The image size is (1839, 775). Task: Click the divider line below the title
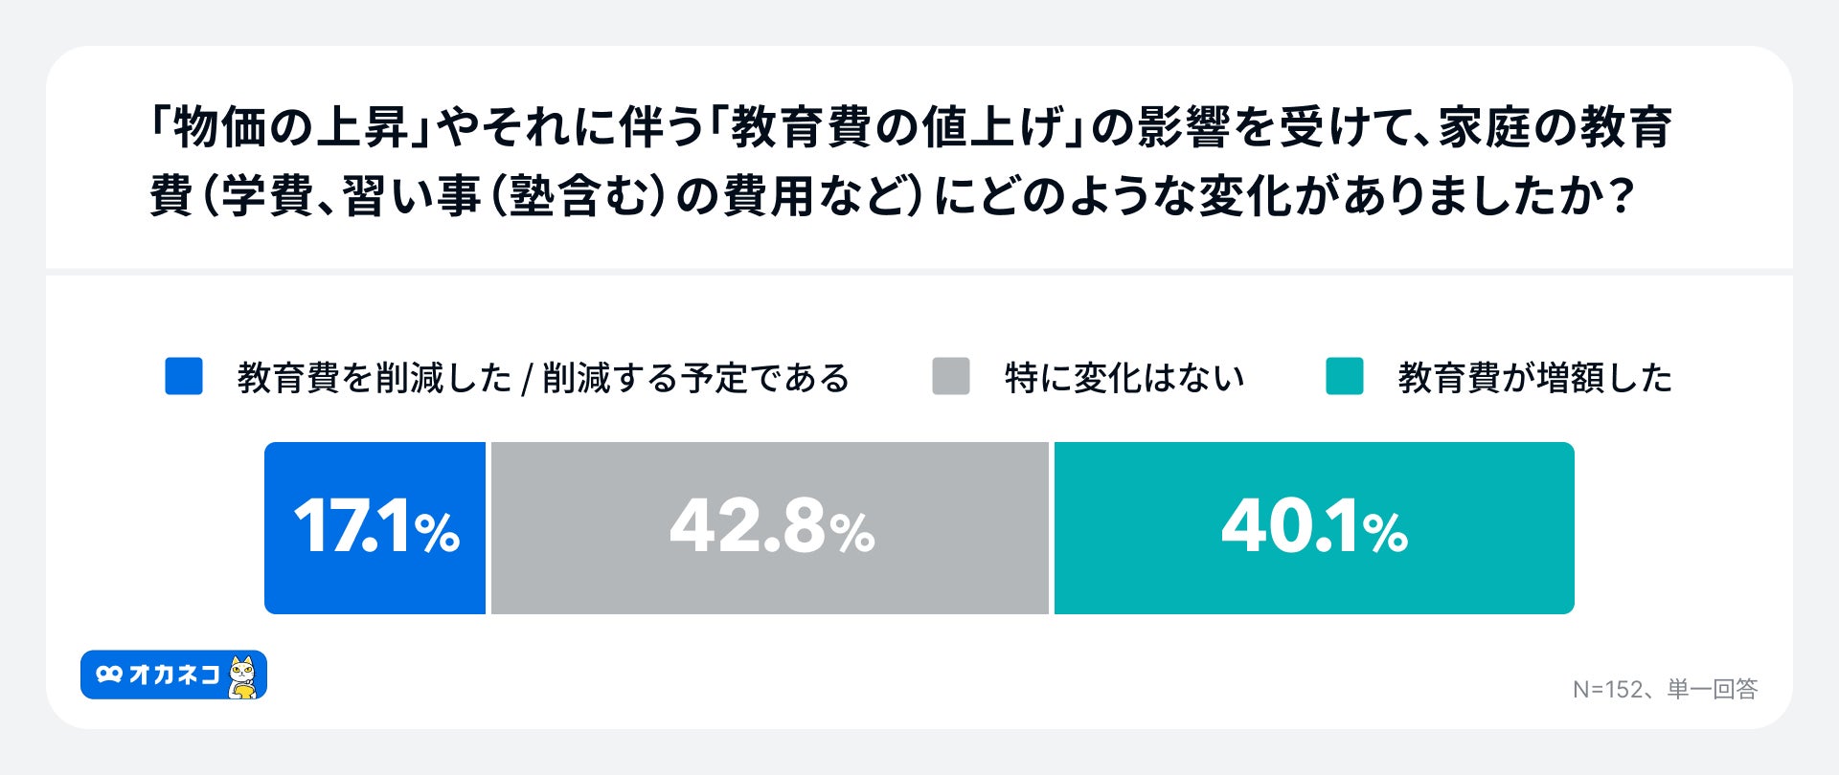point(919,273)
